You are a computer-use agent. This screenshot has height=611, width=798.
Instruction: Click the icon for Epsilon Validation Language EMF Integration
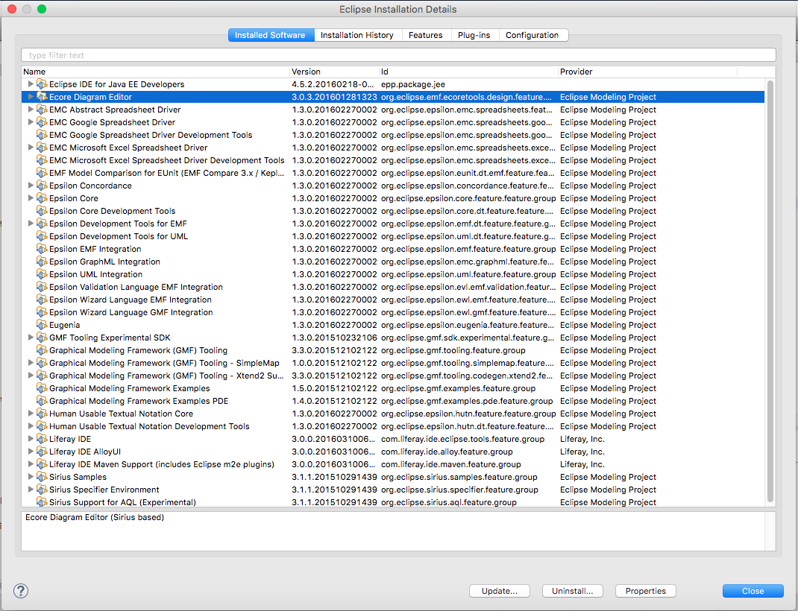(x=42, y=287)
